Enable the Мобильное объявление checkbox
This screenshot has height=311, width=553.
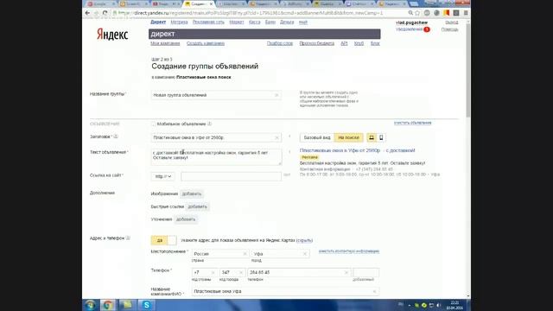(x=154, y=124)
